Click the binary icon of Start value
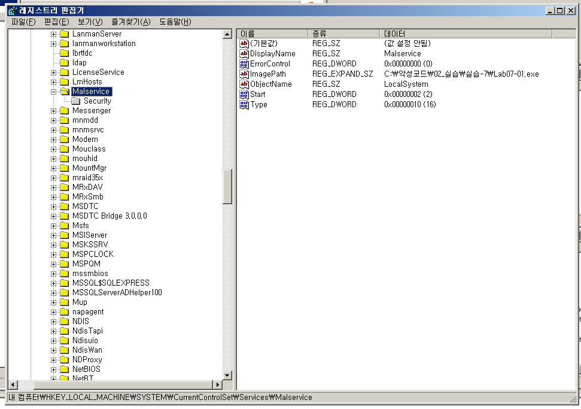The height and width of the screenshot is (409, 581). coord(244,94)
